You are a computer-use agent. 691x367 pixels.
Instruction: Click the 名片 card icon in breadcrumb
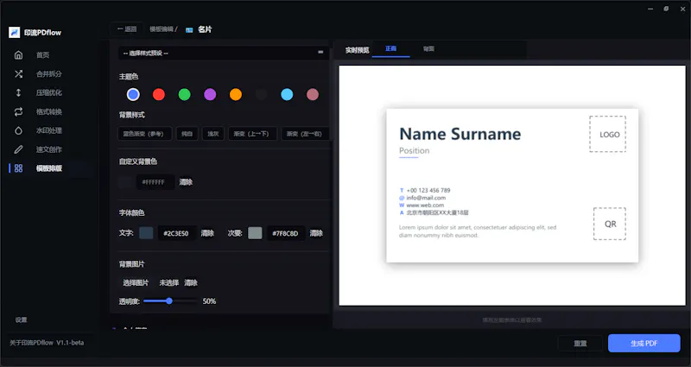[x=189, y=30]
